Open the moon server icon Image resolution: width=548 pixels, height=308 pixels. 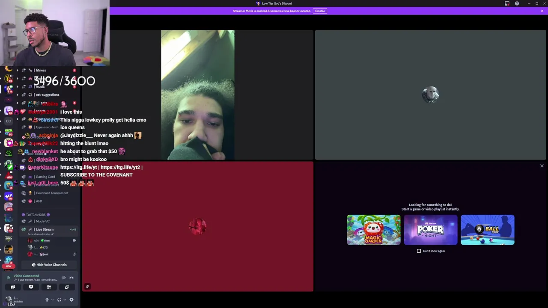pyautogui.click(x=9, y=69)
